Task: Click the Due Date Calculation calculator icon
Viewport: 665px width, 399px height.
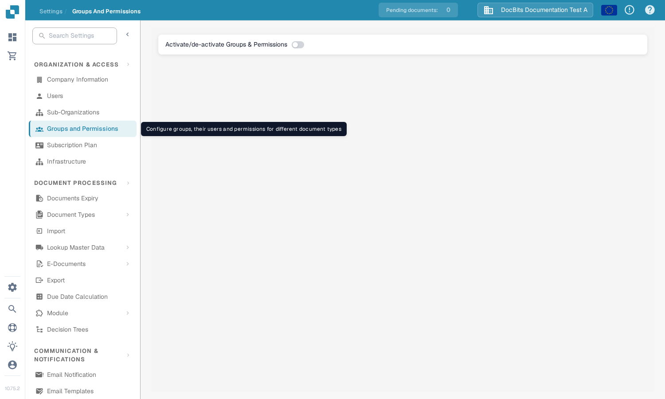Action: pyautogui.click(x=39, y=297)
